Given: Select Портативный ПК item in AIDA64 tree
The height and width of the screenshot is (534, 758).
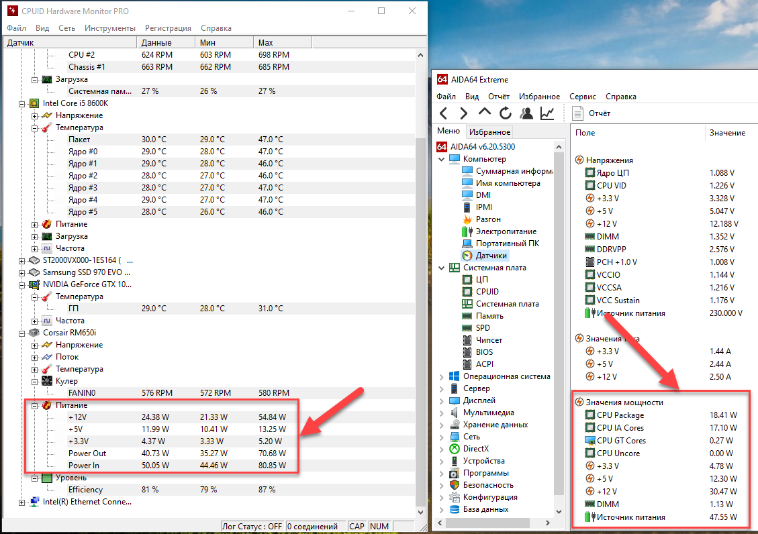Looking at the screenshot, I should point(501,244).
